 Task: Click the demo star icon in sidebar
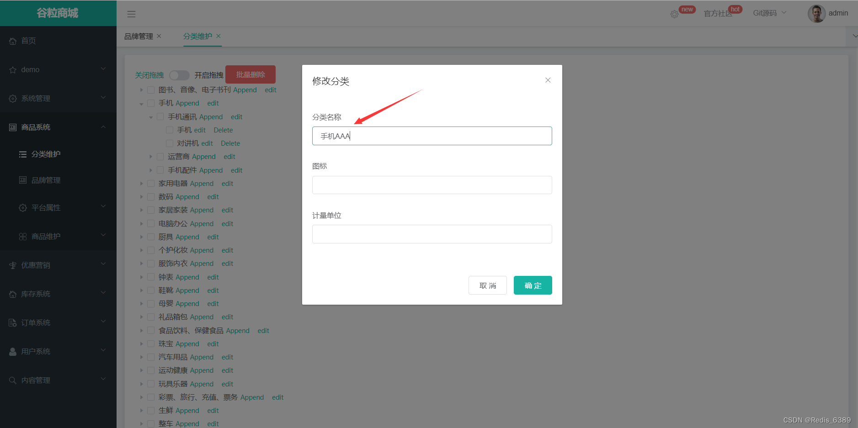tap(13, 70)
